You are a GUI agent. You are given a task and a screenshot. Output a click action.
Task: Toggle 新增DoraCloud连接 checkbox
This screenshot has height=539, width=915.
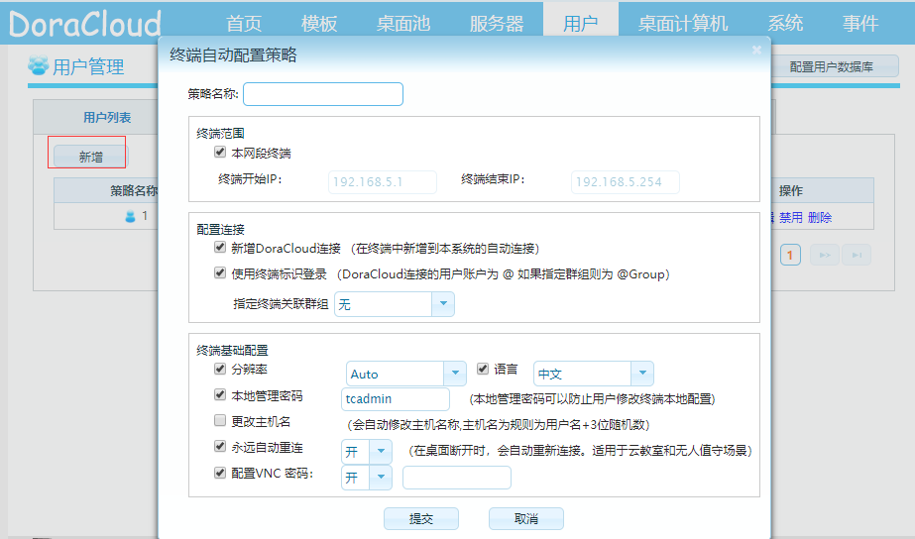[220, 248]
